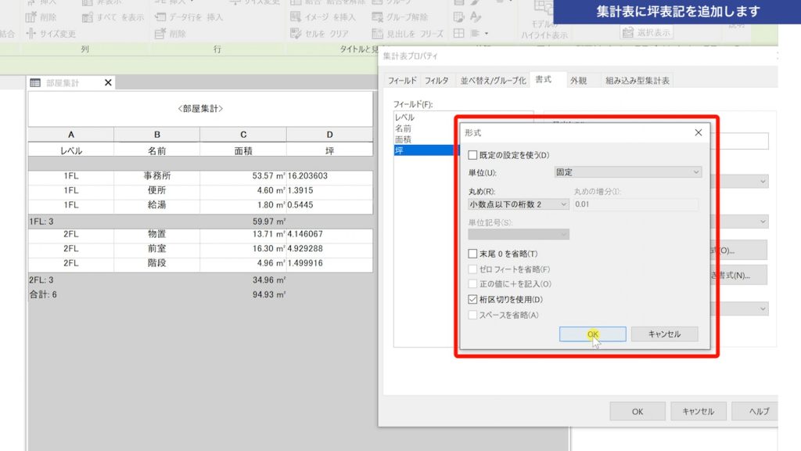Click OK in the 形式 dialog
This screenshot has height=451, width=801.
point(593,334)
